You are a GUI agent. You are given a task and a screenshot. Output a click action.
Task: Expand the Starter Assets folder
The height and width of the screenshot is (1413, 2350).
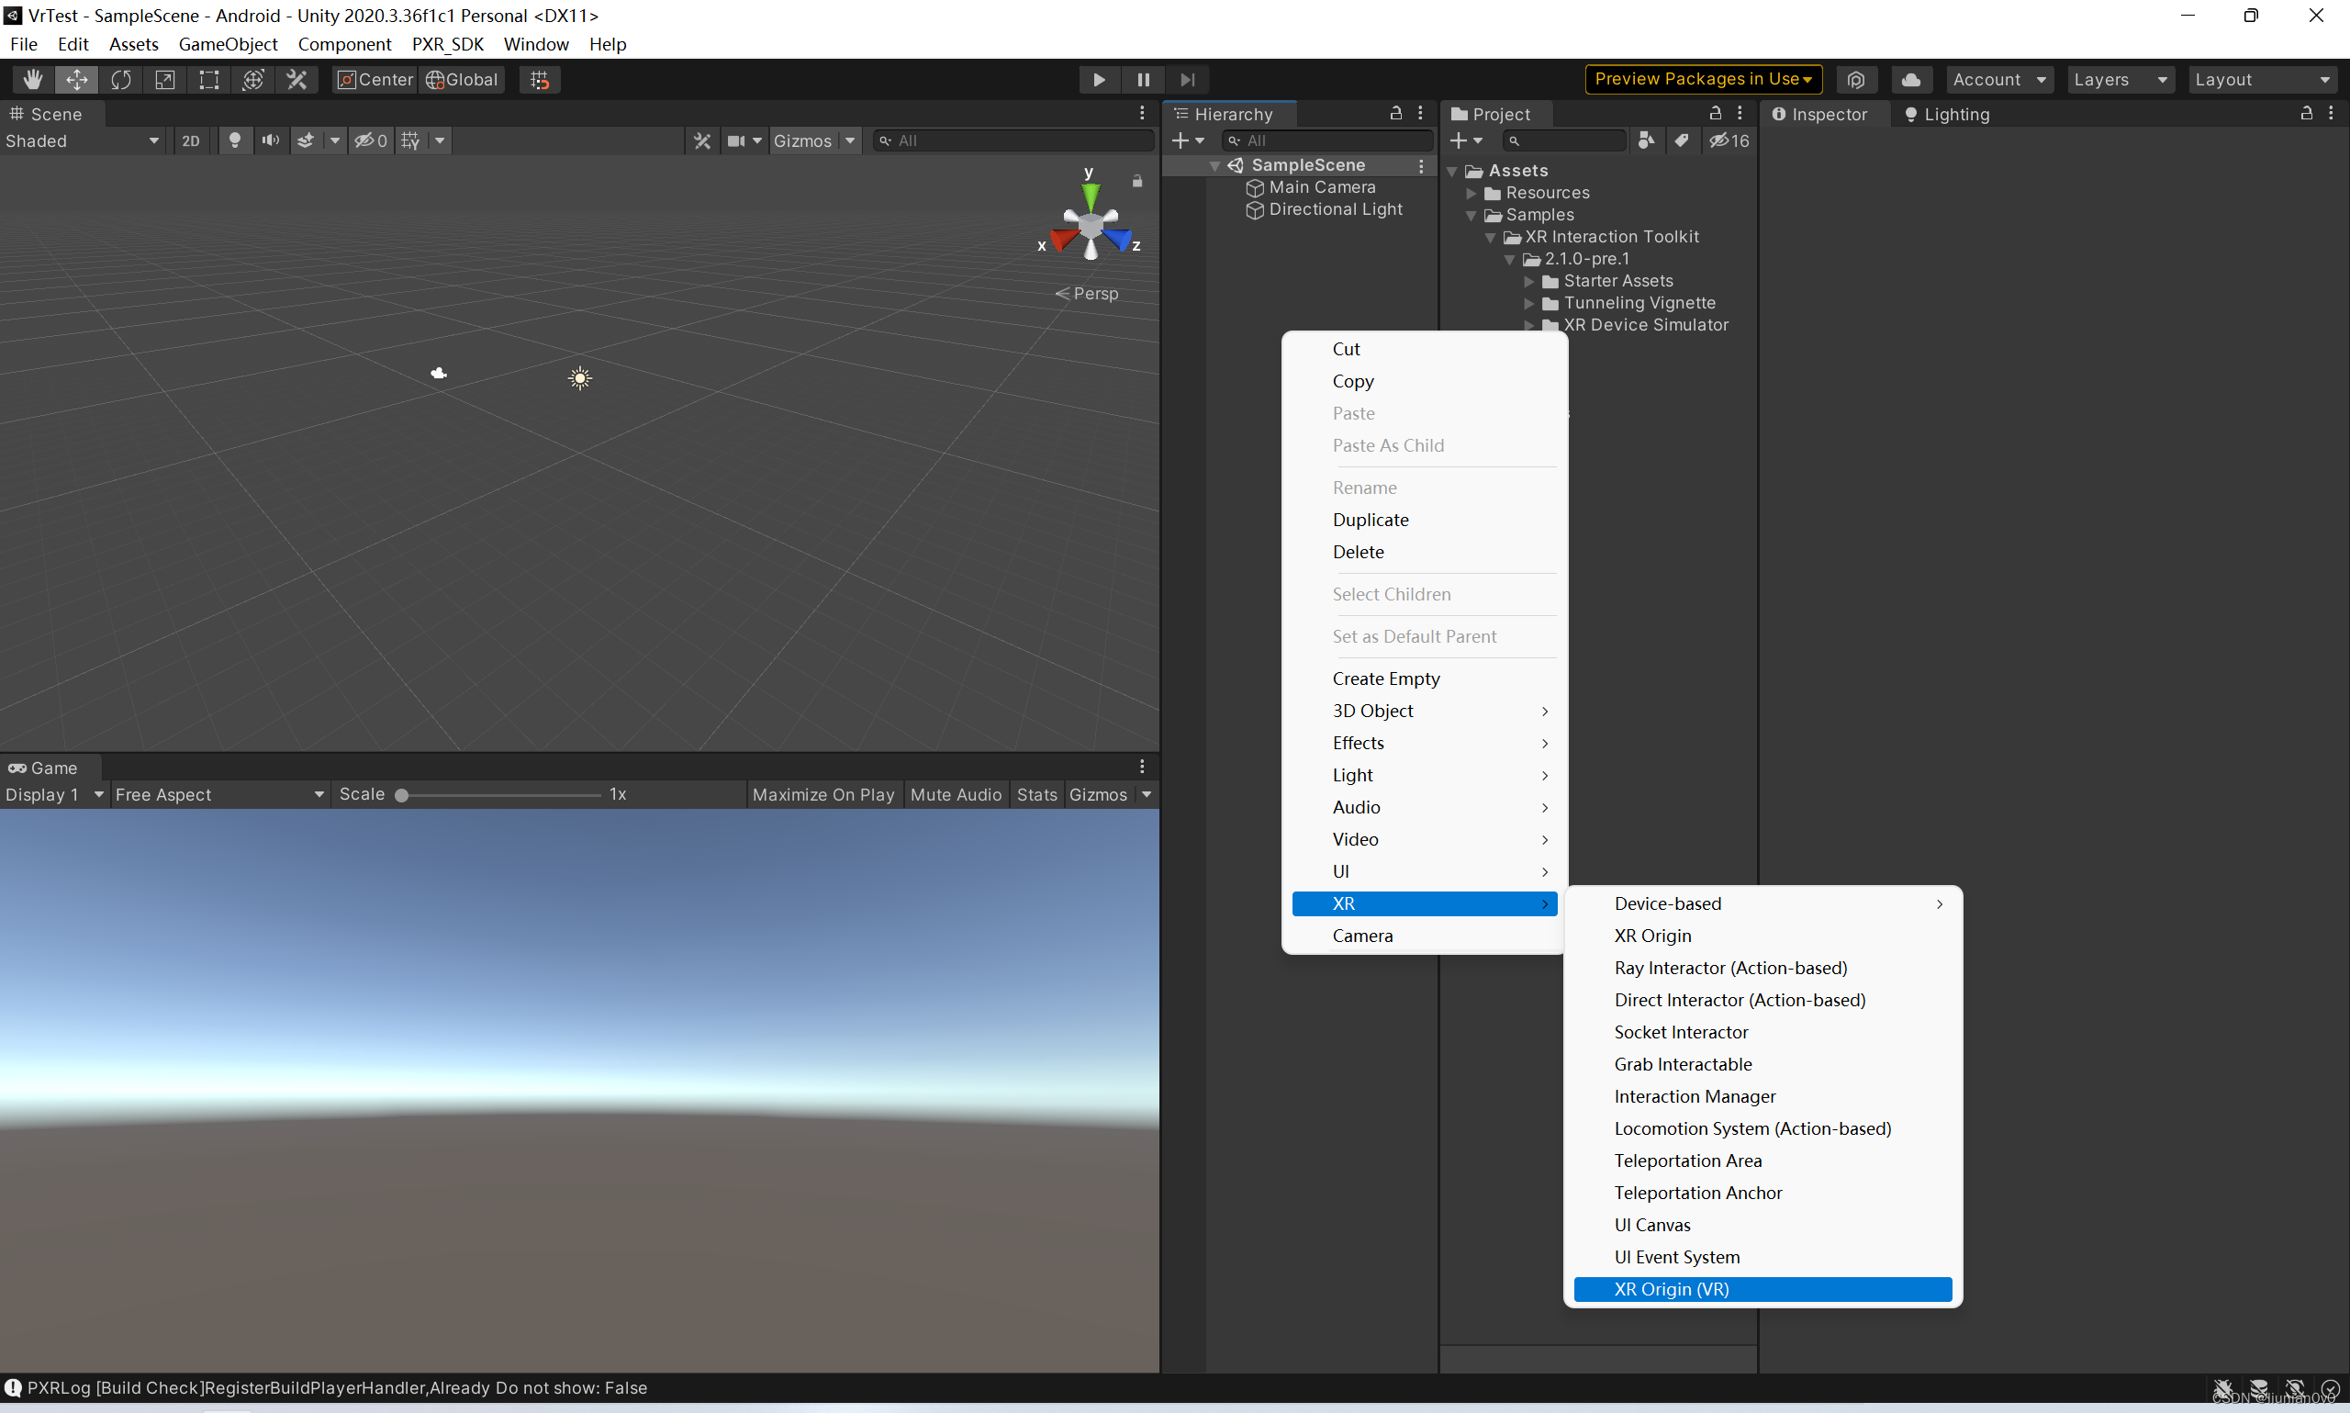[x=1529, y=281]
